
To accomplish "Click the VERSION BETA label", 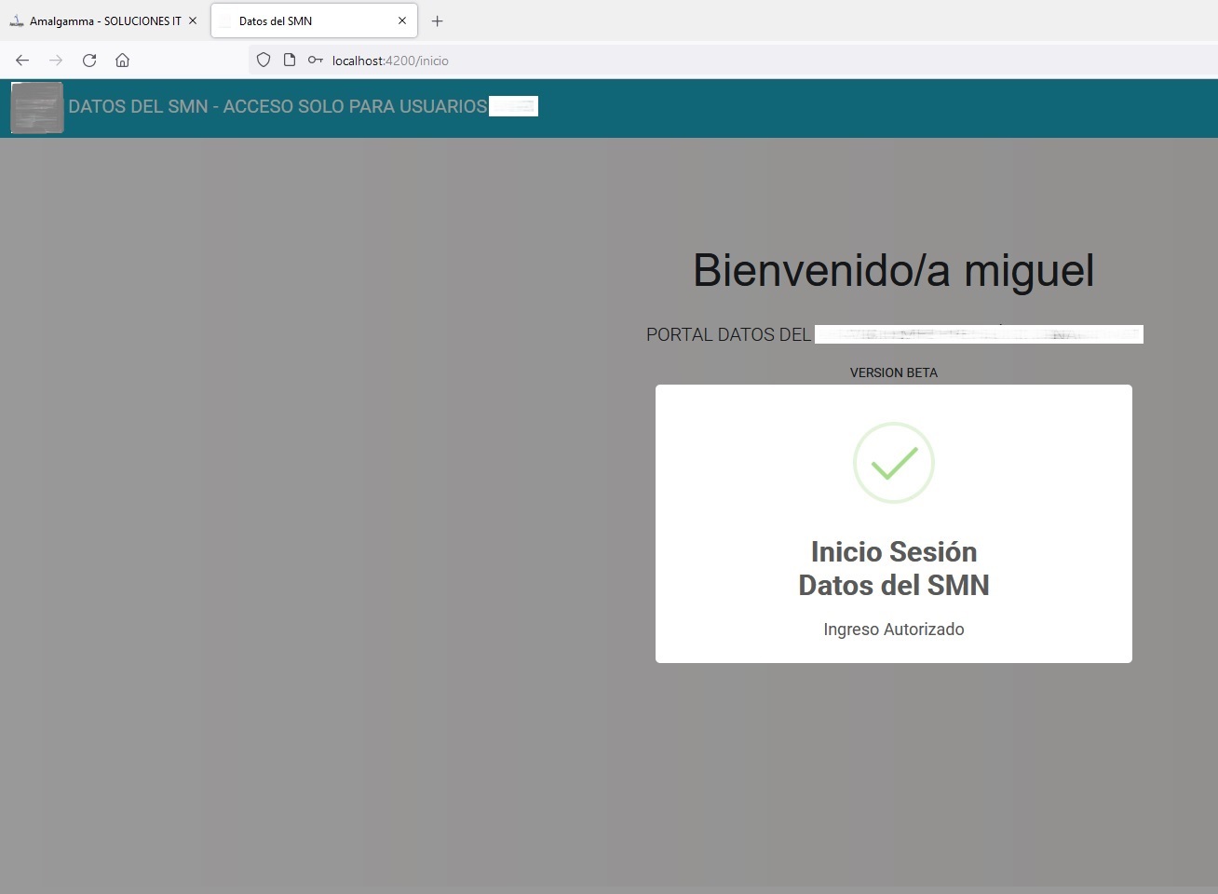I will 893,372.
